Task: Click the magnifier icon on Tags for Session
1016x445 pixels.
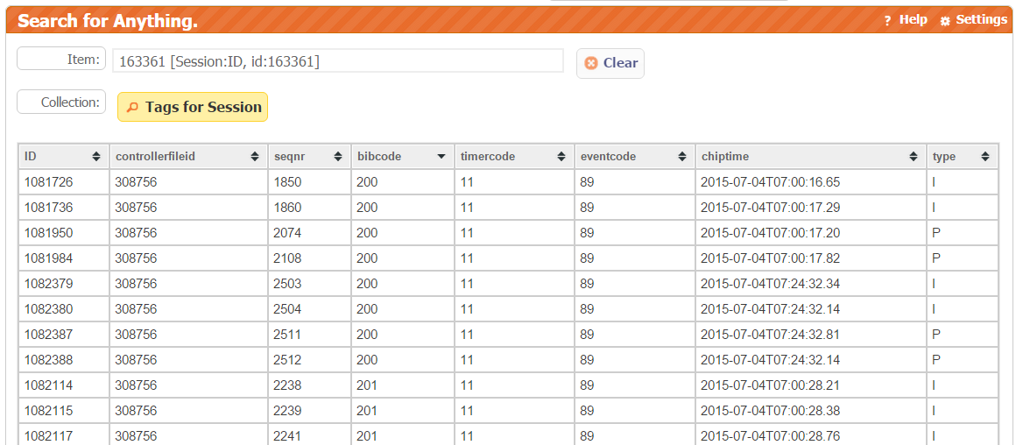Action: point(132,108)
